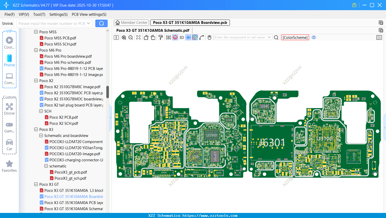Screen dimensions: 386x218
Task: Close the schematic tab panel
Action: pyautogui.click(x=381, y=30)
